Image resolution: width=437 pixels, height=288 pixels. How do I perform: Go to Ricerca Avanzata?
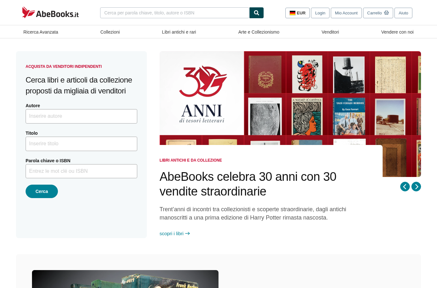tap(41, 32)
